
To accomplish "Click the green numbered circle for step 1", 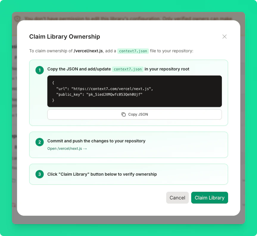I will pyautogui.click(x=40, y=70).
